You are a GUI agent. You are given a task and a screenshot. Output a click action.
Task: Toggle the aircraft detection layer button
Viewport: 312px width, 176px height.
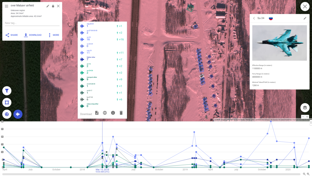pos(18,114)
